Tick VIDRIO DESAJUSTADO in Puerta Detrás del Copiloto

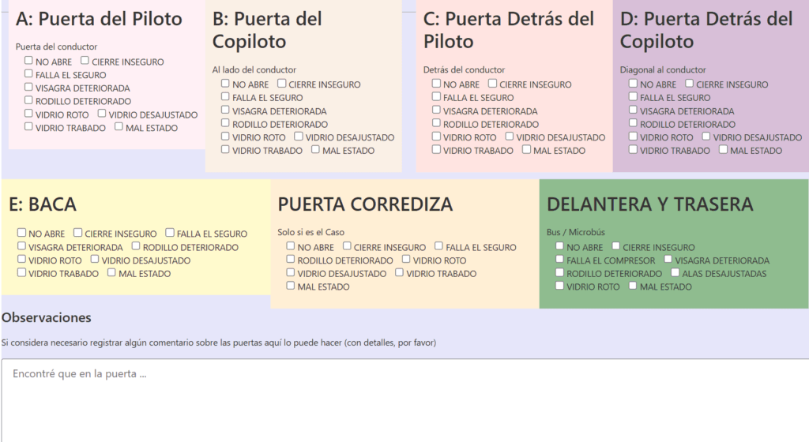click(x=706, y=137)
